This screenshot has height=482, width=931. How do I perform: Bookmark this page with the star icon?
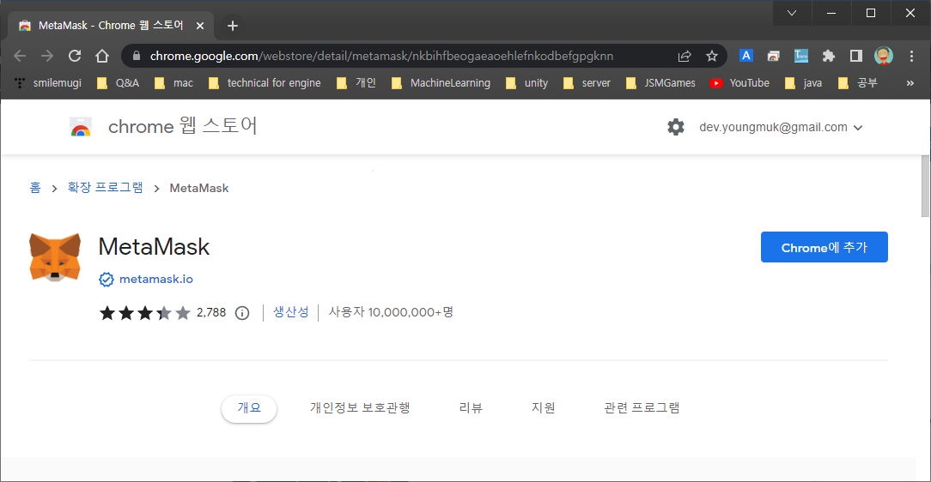tap(712, 56)
